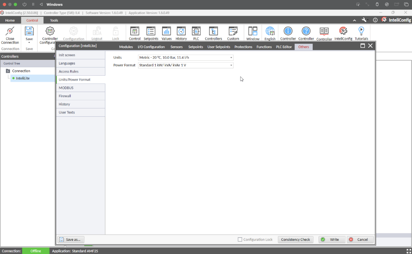Open the History window icon
This screenshot has height=254, width=412.
tap(181, 31)
